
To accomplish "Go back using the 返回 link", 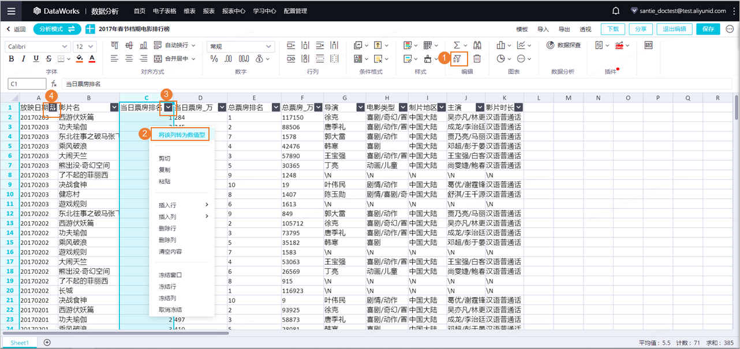I will click(x=16, y=29).
